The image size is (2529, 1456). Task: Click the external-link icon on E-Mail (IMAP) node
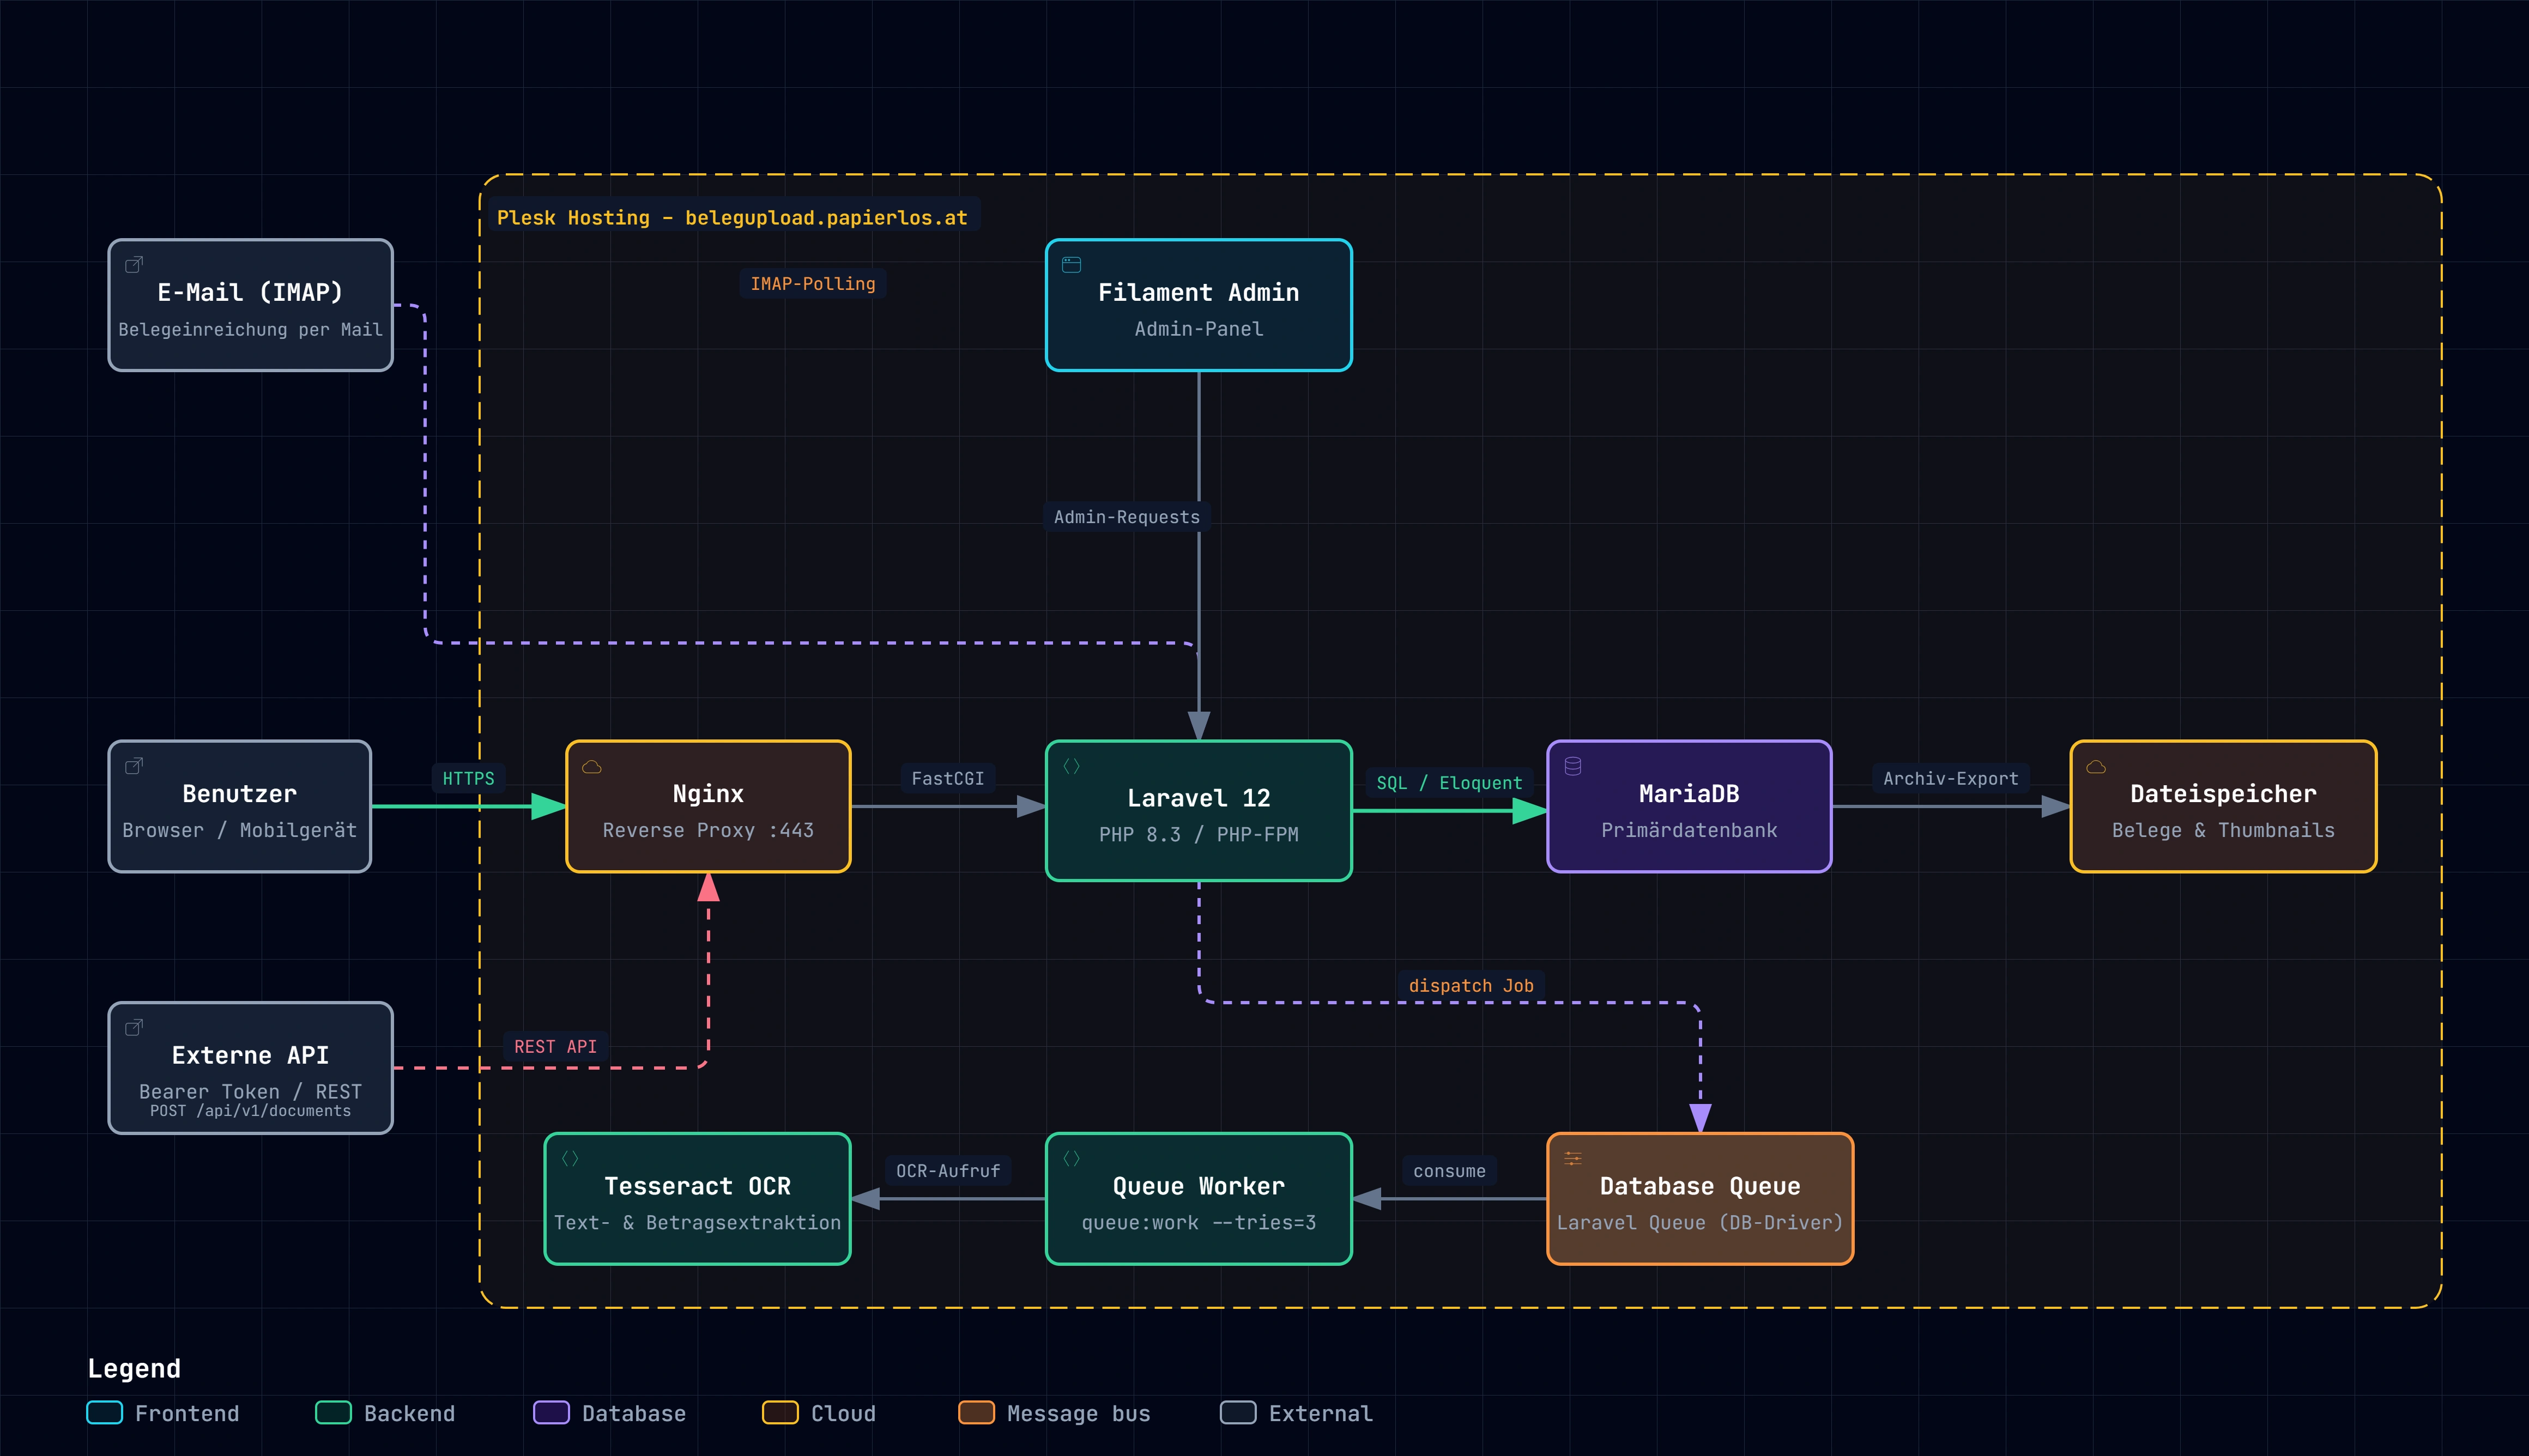(134, 265)
